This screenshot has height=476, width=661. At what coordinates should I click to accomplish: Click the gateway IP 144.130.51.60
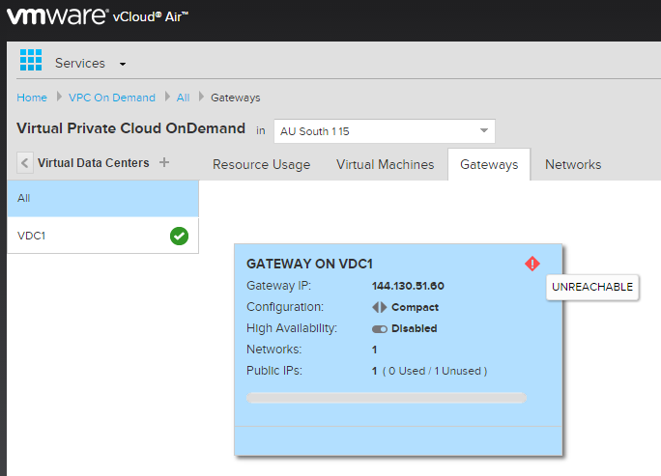408,286
